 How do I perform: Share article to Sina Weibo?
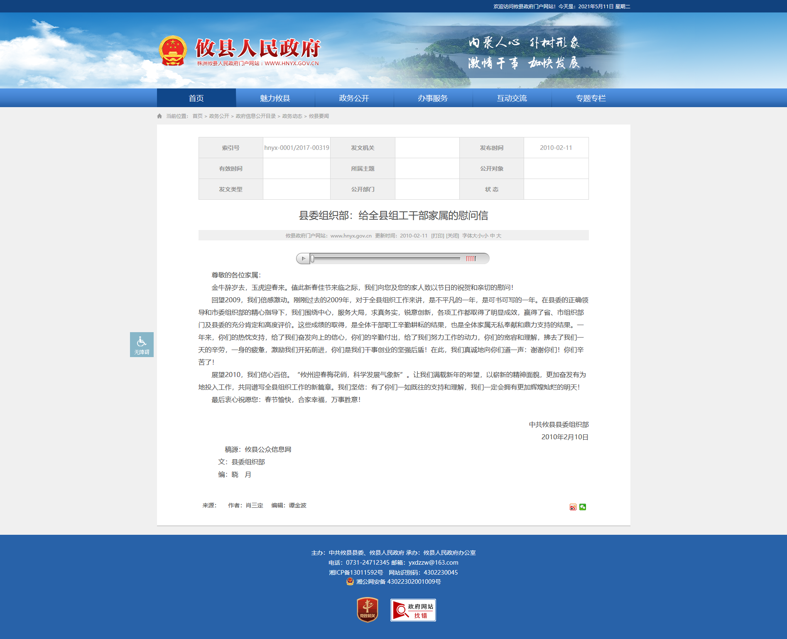click(x=573, y=507)
